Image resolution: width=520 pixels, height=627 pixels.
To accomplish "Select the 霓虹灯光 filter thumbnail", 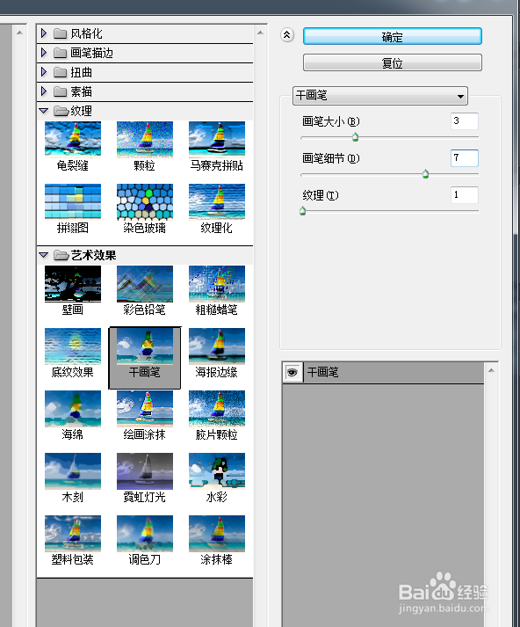I will coord(145,470).
